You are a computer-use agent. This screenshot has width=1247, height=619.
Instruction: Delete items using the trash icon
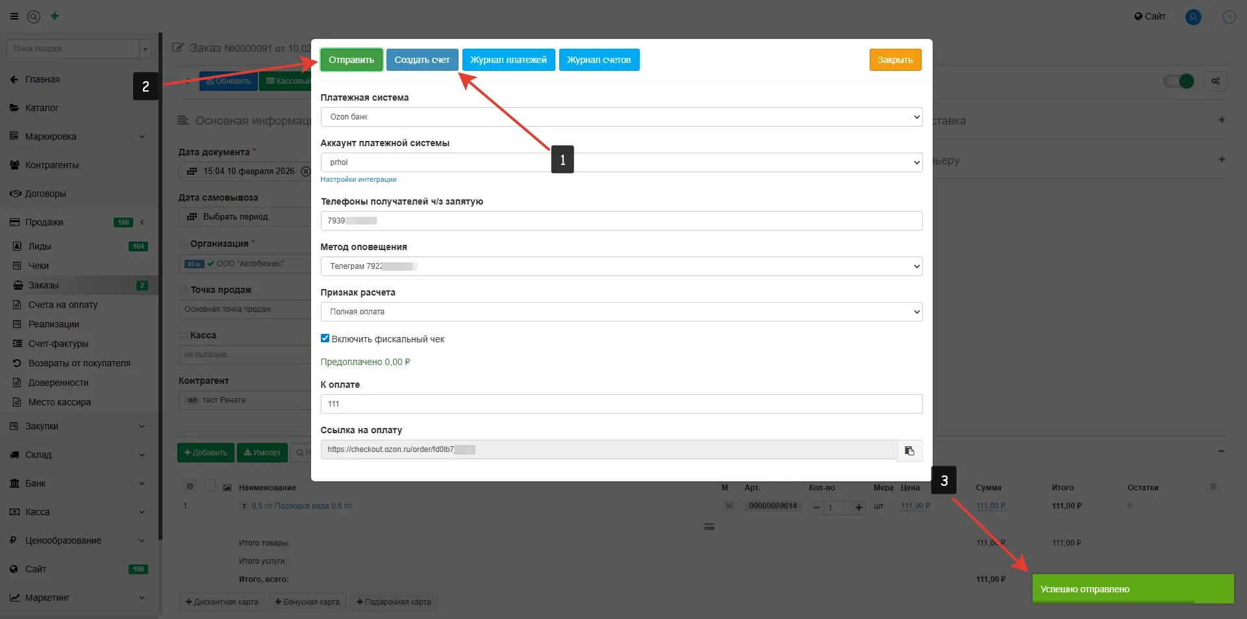tap(1213, 486)
